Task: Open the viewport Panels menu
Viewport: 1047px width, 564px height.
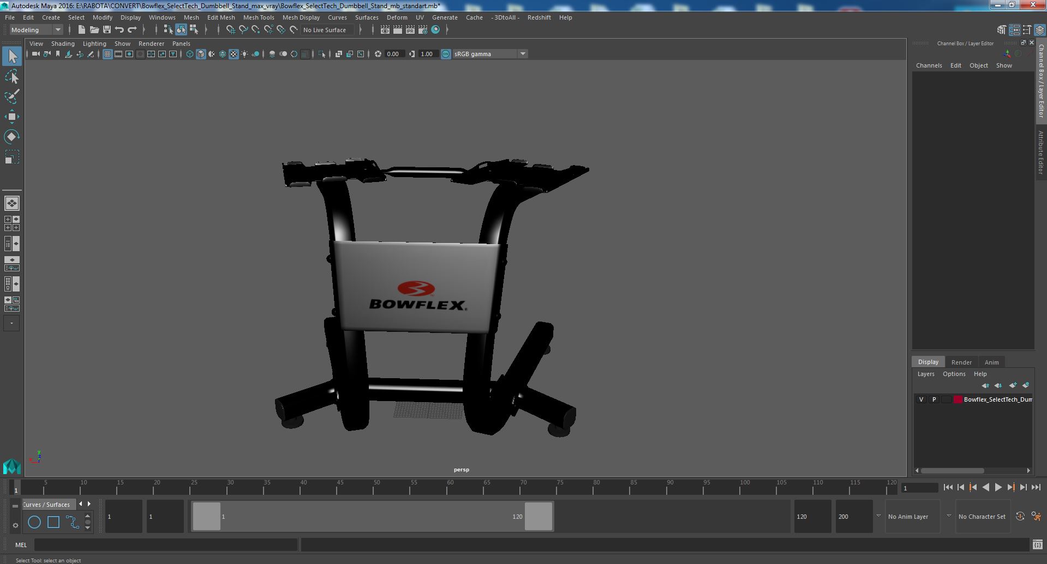Action: 181,44
